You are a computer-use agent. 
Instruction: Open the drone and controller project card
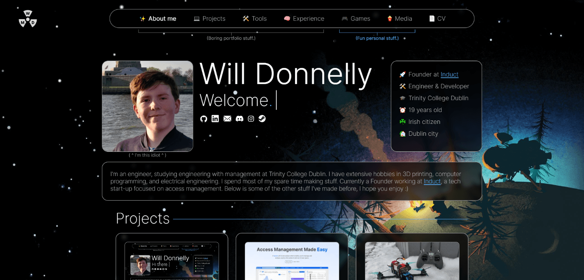[412, 259]
